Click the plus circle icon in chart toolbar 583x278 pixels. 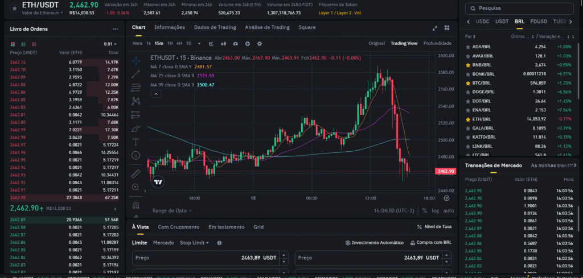click(x=247, y=43)
